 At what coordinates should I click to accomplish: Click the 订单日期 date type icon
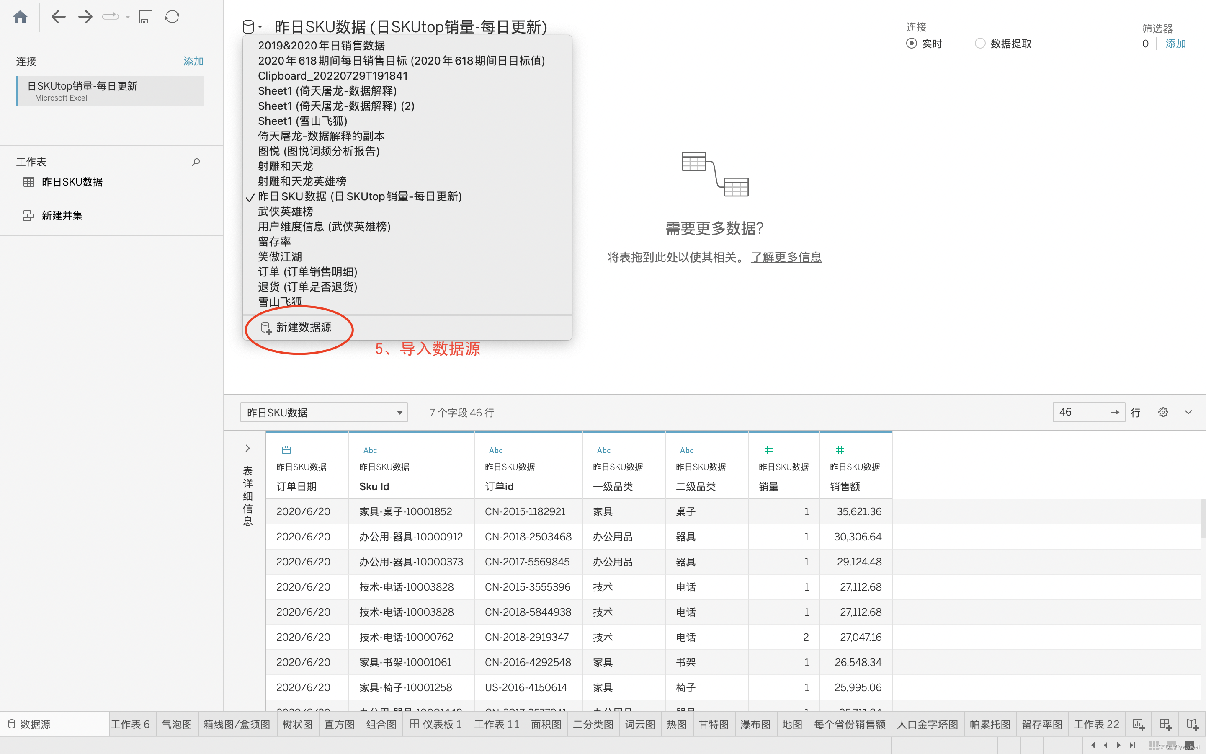[x=286, y=450]
